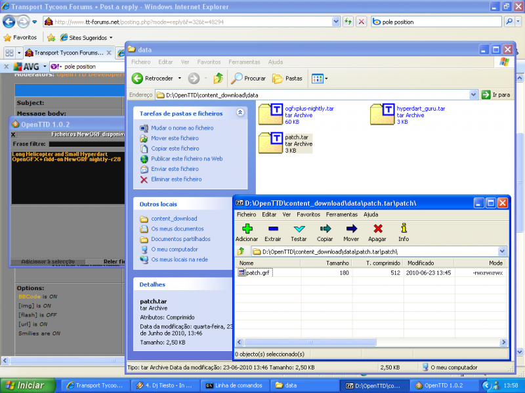Click Mover este ficheiro task

175,138
